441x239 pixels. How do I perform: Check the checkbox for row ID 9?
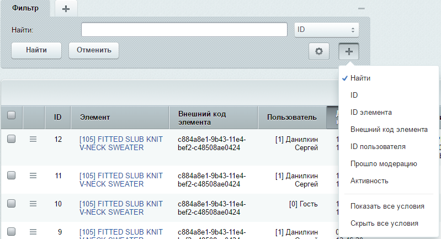coord(11,232)
